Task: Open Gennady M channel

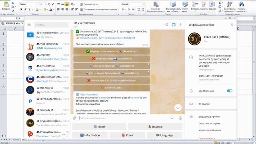Action: [x=48, y=112]
